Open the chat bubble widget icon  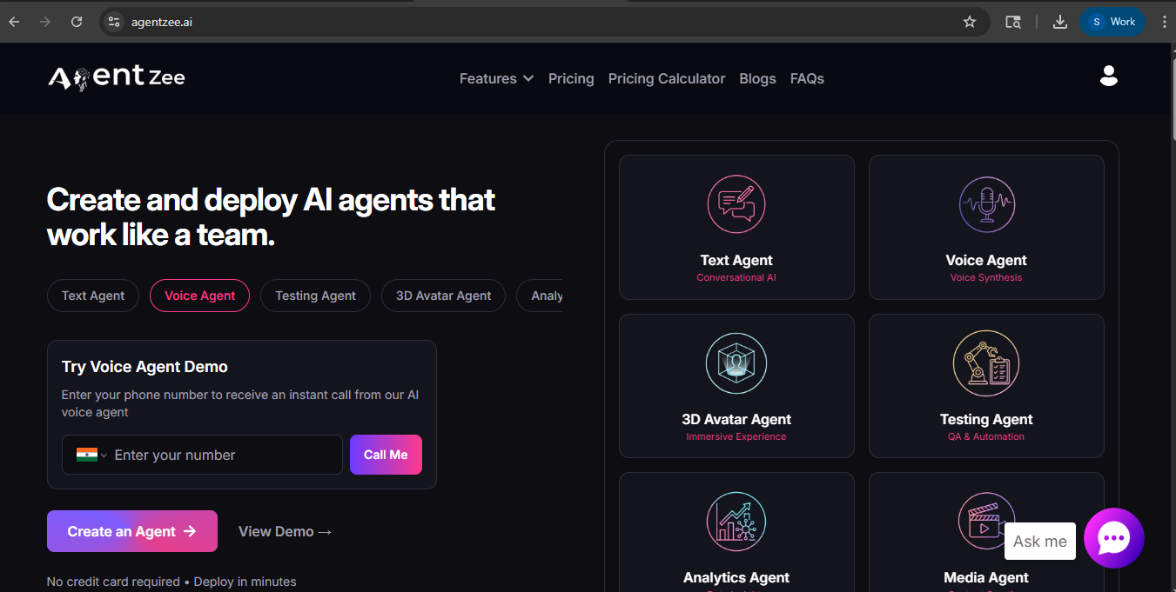pos(1114,538)
